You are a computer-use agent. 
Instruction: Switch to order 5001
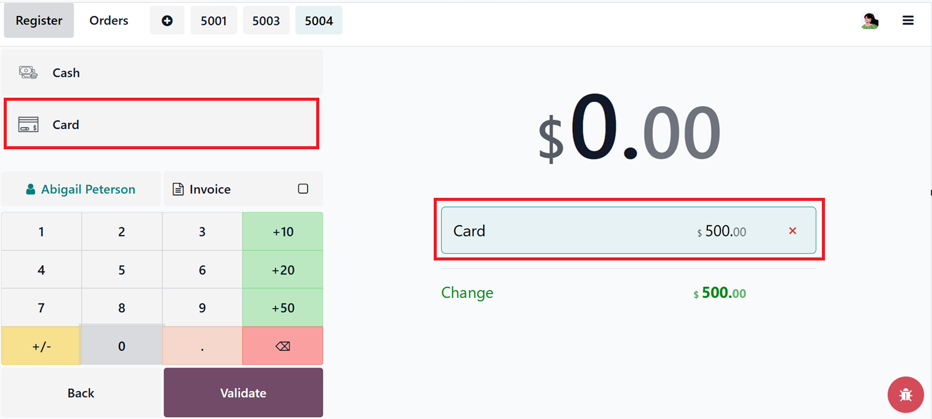[x=213, y=21]
